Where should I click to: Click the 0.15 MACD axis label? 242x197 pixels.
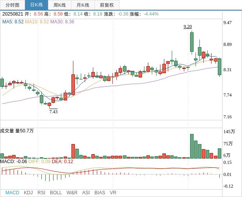click(x=228, y=162)
